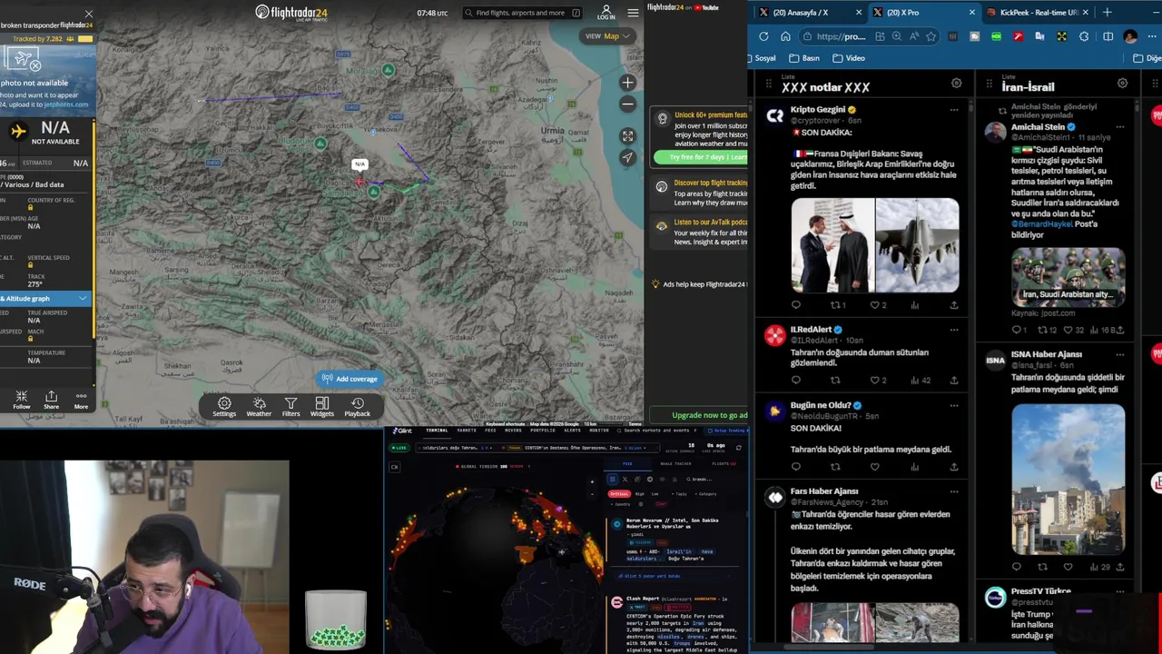Refresh the Glint terminal feed
1162x654 pixels.
tap(738, 448)
